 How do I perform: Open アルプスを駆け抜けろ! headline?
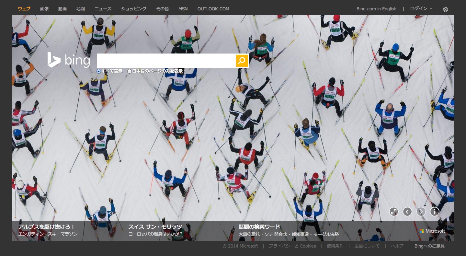[47, 227]
